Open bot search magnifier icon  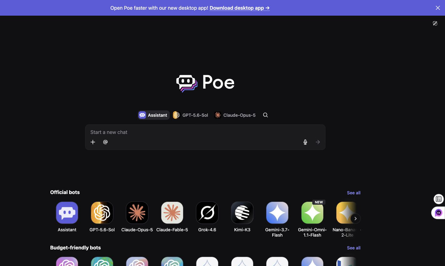[x=265, y=115]
